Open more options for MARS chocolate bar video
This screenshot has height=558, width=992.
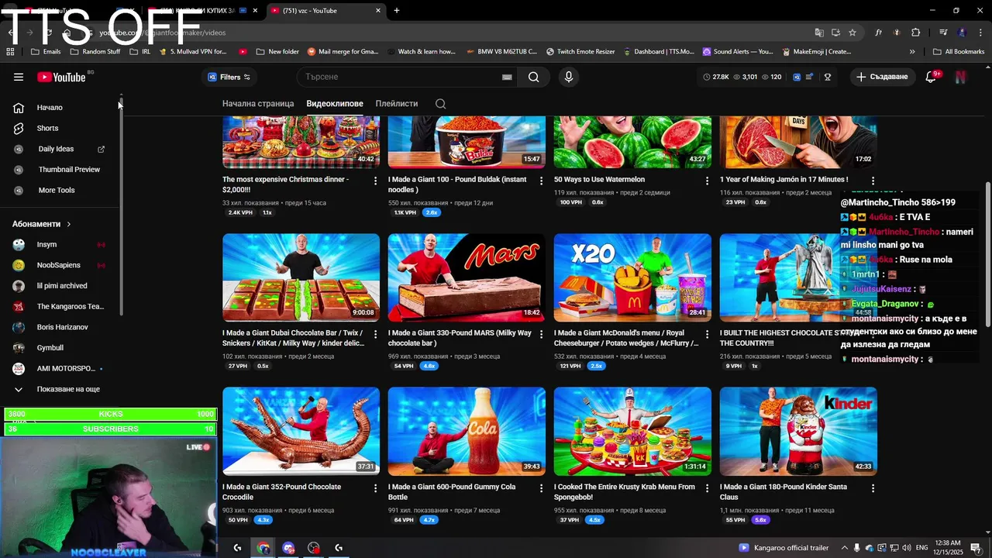(x=541, y=334)
